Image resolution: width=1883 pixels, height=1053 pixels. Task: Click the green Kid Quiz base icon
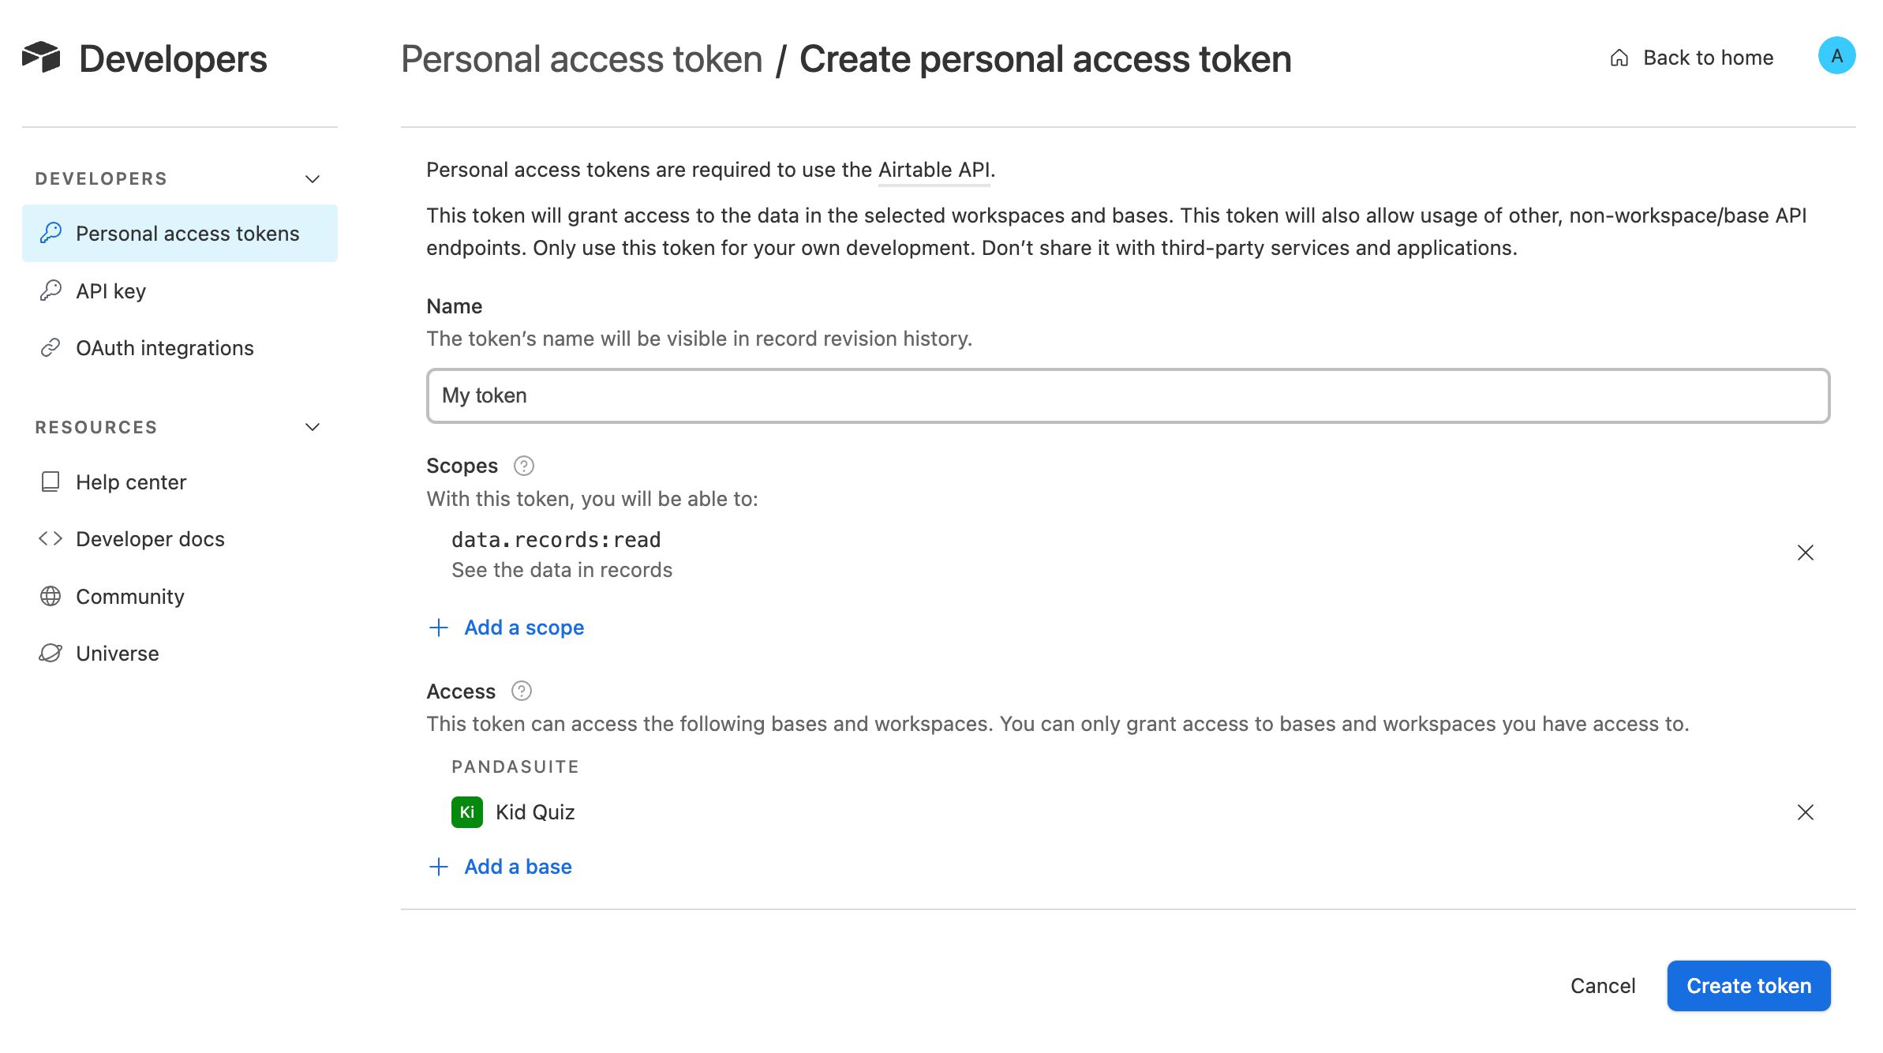[466, 811]
